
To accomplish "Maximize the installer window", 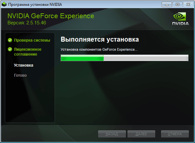I will (177, 5).
